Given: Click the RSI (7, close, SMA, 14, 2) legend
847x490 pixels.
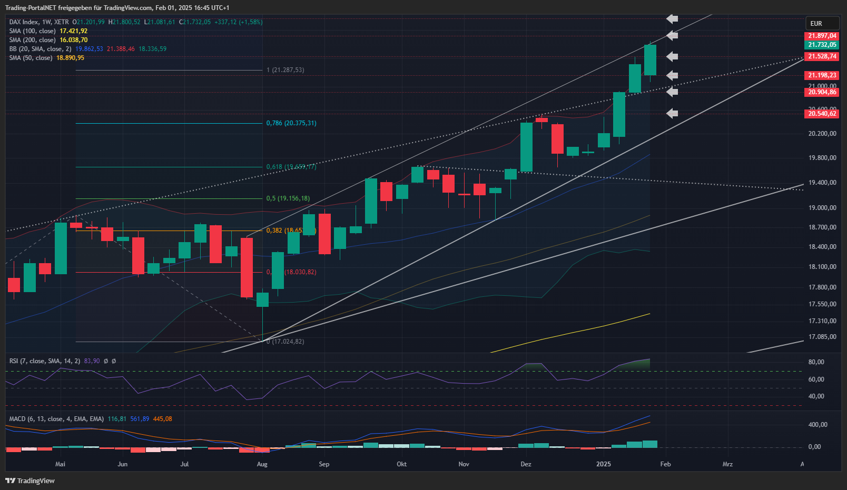Looking at the screenshot, I should 45,361.
